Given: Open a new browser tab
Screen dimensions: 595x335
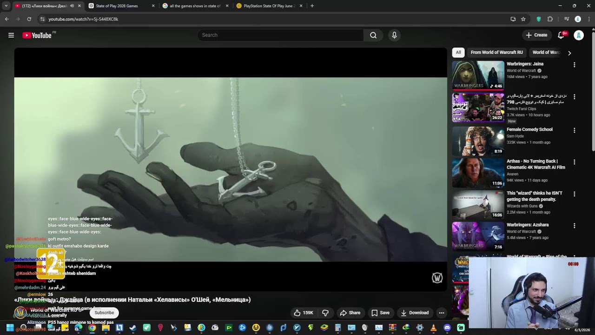Looking at the screenshot, I should (x=312, y=6).
